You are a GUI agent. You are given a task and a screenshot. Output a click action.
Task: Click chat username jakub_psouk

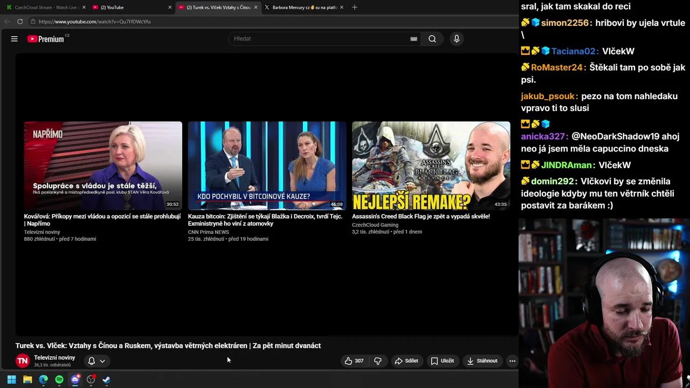(548, 96)
